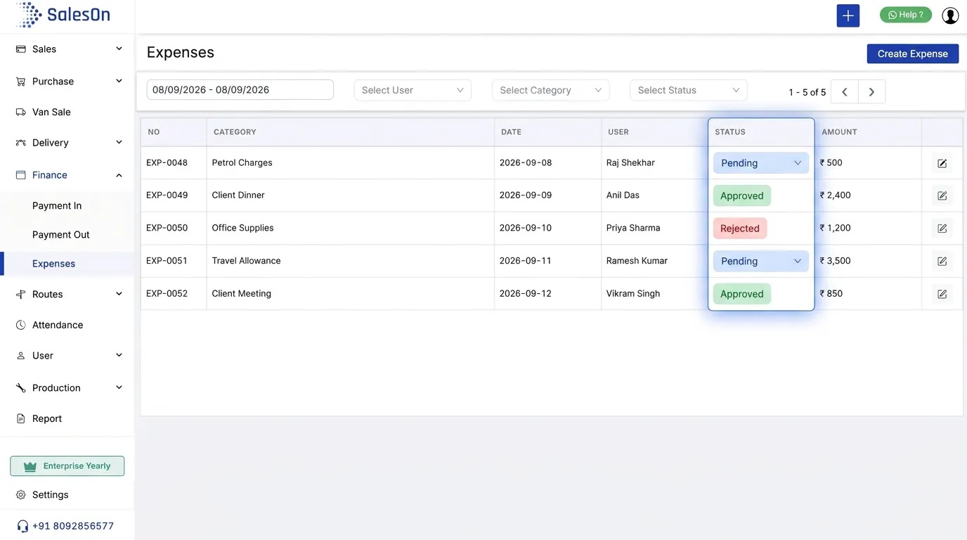The width and height of the screenshot is (967, 540).
Task: Click the edit icon for EXP-0048
Action: [x=942, y=163]
